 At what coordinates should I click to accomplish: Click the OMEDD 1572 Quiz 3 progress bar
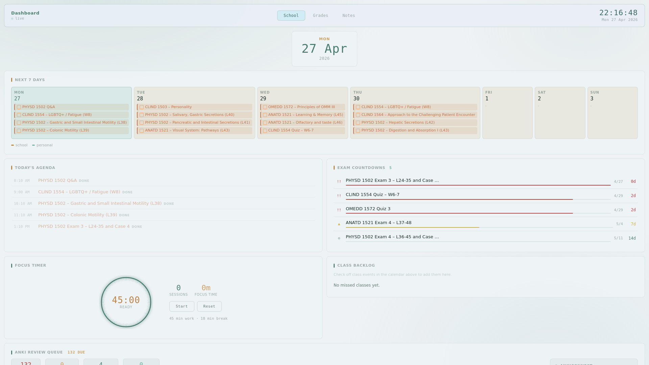point(478,213)
